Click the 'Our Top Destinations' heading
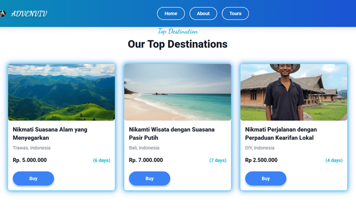This screenshot has width=356, height=212. coord(178,44)
